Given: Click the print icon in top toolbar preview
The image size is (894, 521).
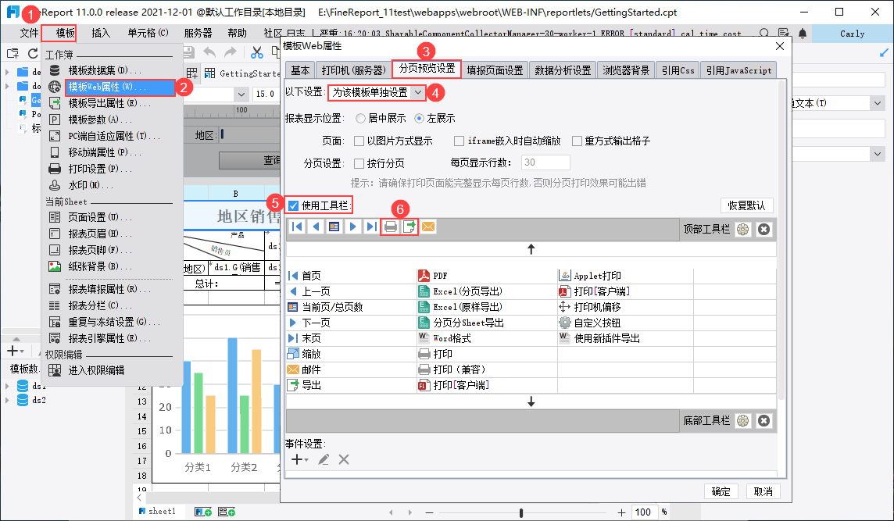Looking at the screenshot, I should tap(391, 227).
